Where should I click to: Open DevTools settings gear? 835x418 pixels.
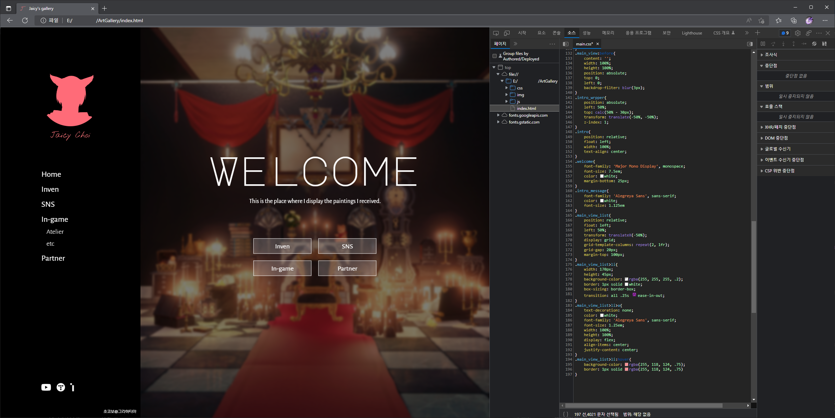point(797,33)
